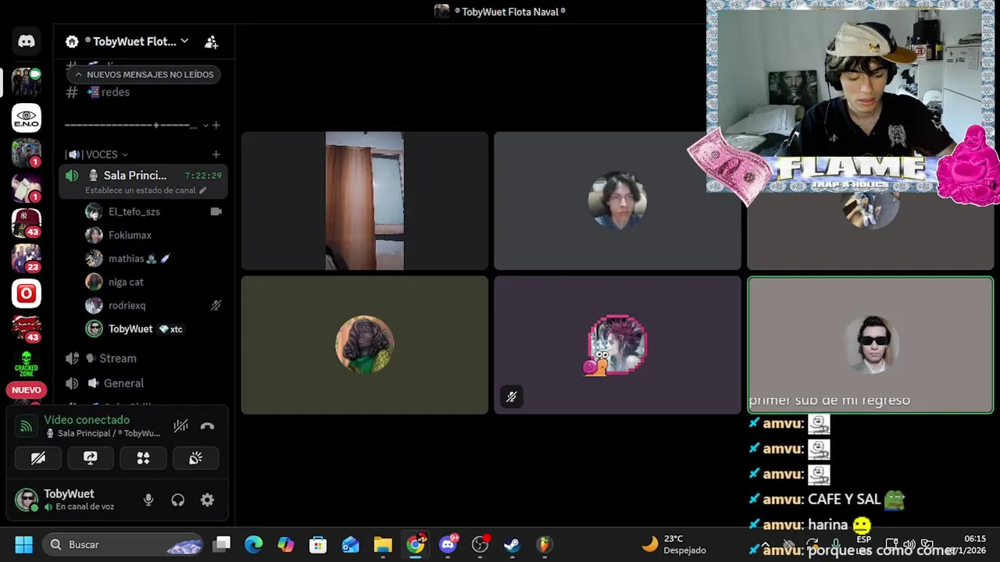The width and height of the screenshot is (1000, 562).
Task: Open Copilot from taskbar
Action: [286, 544]
